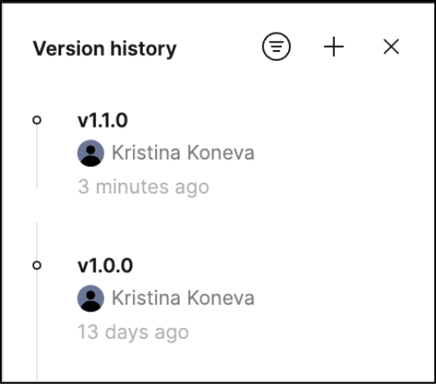
Task: Click the '3 minutes ago' timestamp
Action: point(144,187)
